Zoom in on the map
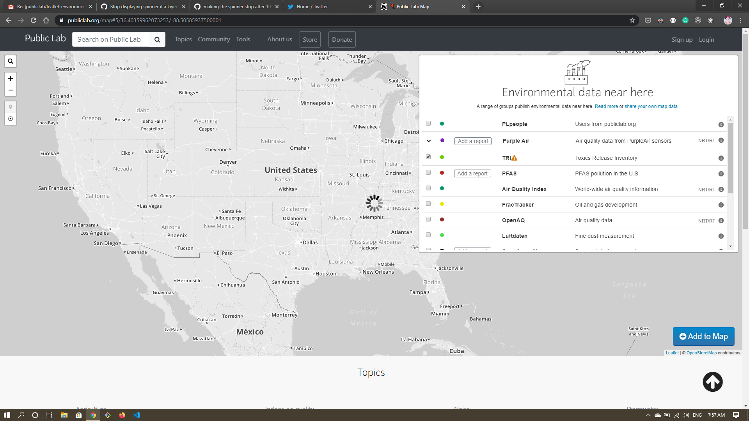Viewport: 749px width, 421px height. click(x=11, y=78)
